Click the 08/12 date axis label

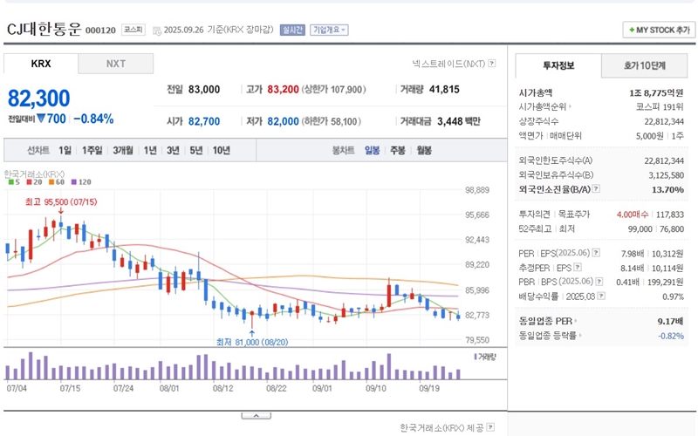pyautogui.click(x=223, y=388)
